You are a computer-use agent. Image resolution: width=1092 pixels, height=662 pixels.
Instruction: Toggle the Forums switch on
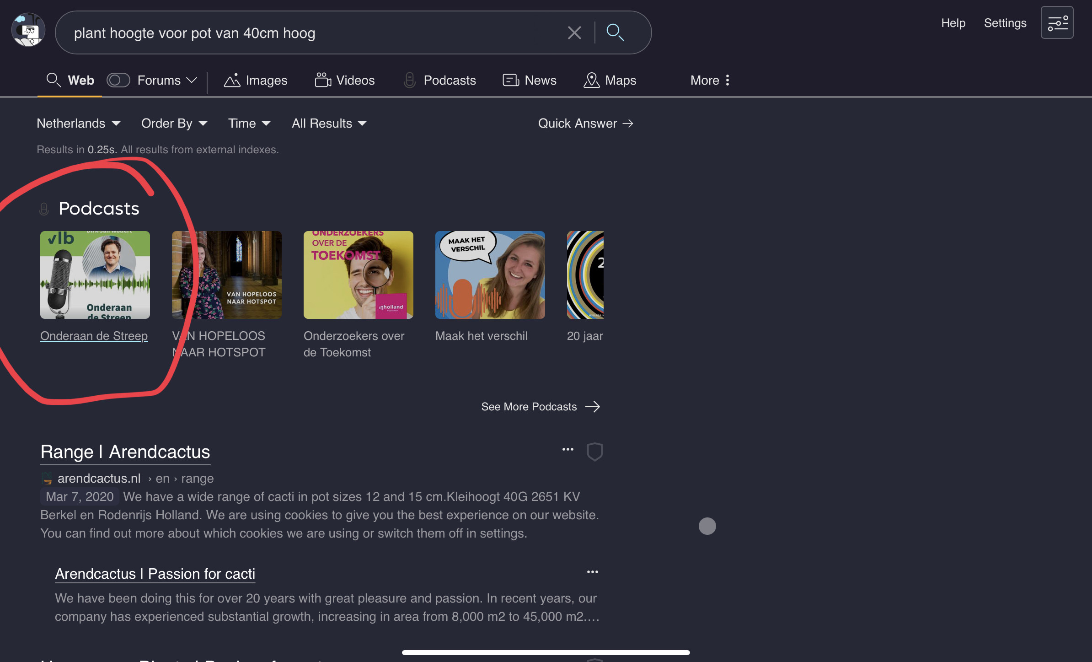pyautogui.click(x=118, y=80)
